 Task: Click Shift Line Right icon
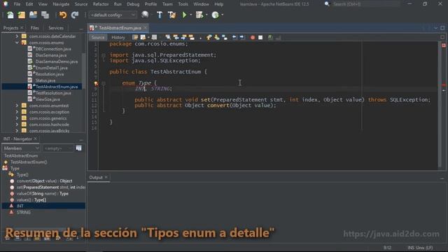242,37
